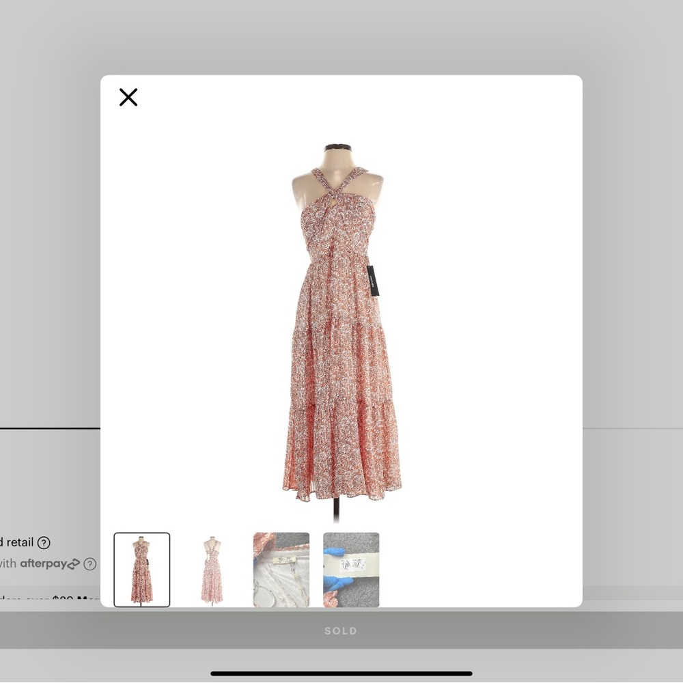Image resolution: width=683 pixels, height=683 pixels.
Task: Open the help icon next to Afterpay
Action: coord(89,564)
